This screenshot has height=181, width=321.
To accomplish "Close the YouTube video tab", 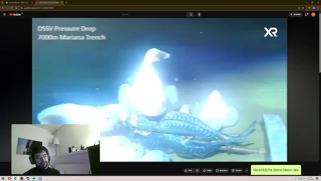I will pyautogui.click(x=62, y=3).
